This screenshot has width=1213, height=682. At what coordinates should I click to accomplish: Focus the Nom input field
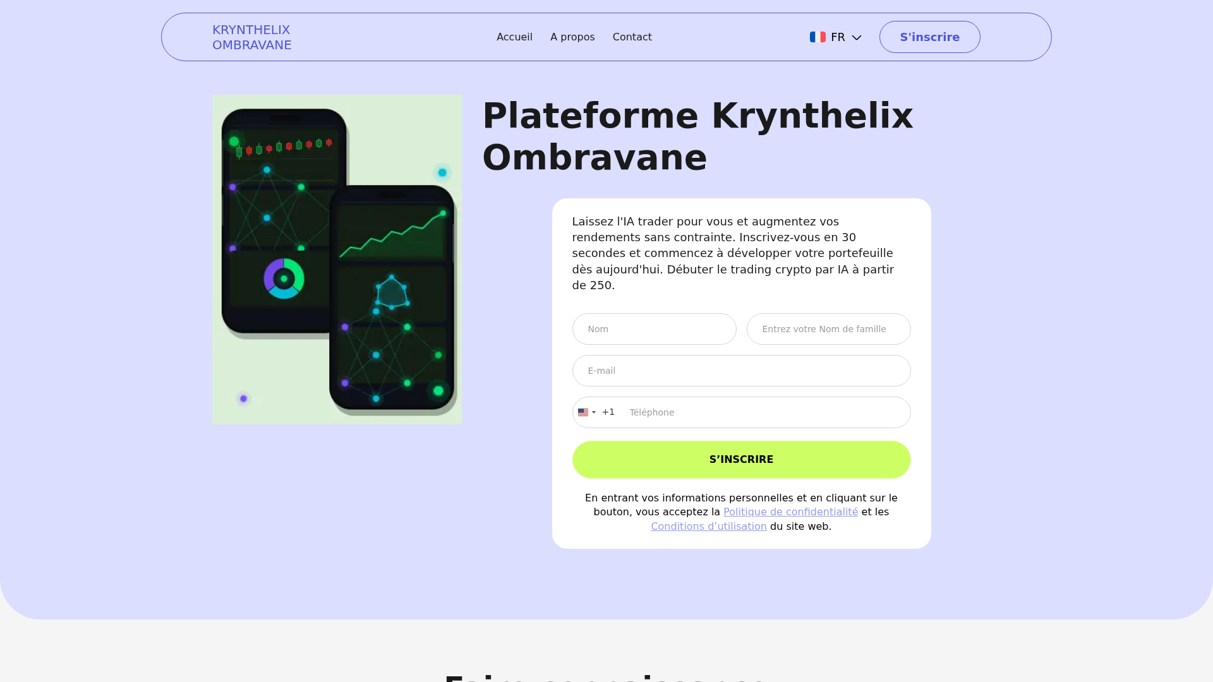click(x=654, y=329)
